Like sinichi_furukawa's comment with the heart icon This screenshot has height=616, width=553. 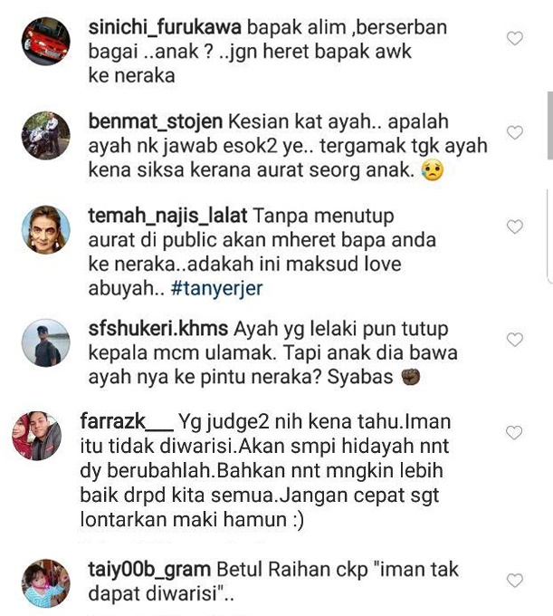pos(515,38)
